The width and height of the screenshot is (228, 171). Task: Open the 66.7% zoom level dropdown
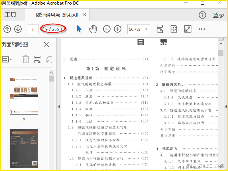tap(139, 29)
